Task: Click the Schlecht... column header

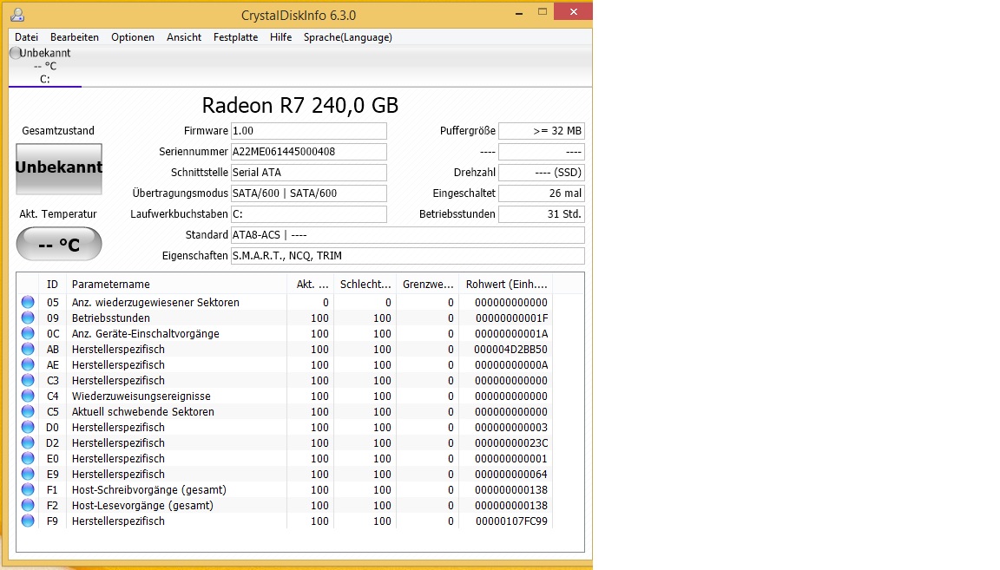Action: click(x=365, y=285)
